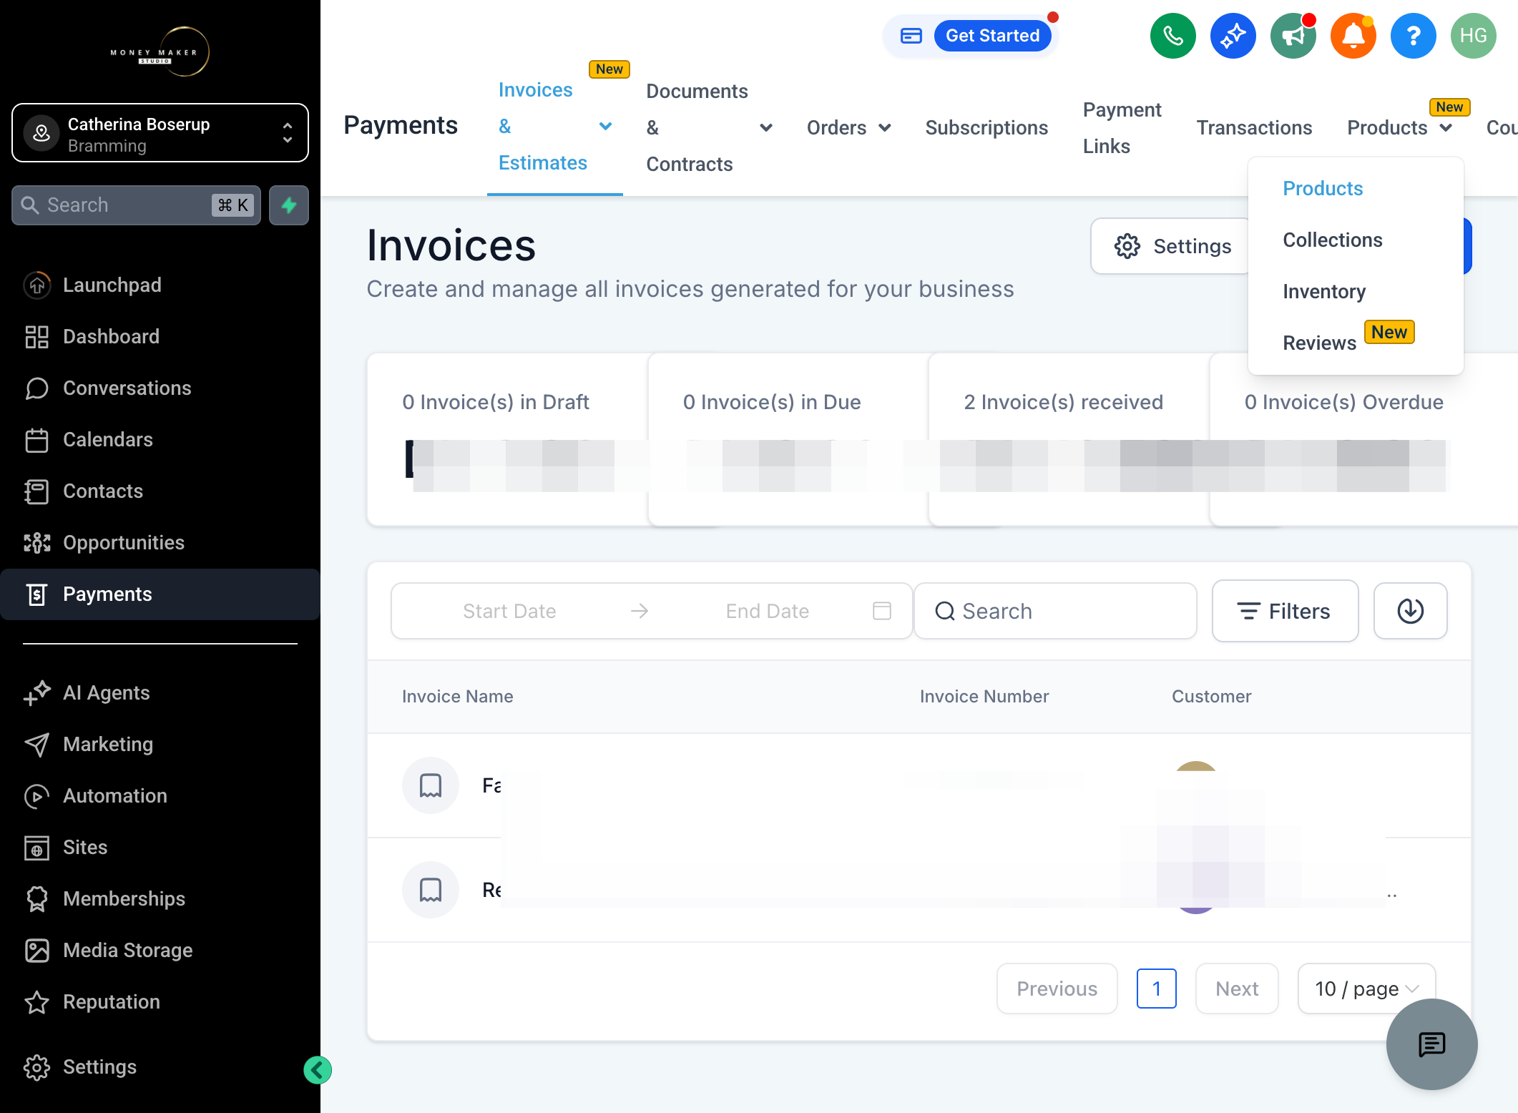Image resolution: width=1518 pixels, height=1113 pixels.
Task: Open the Filters button
Action: 1285,611
